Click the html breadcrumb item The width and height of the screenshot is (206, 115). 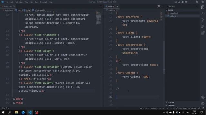click(x=18, y=10)
